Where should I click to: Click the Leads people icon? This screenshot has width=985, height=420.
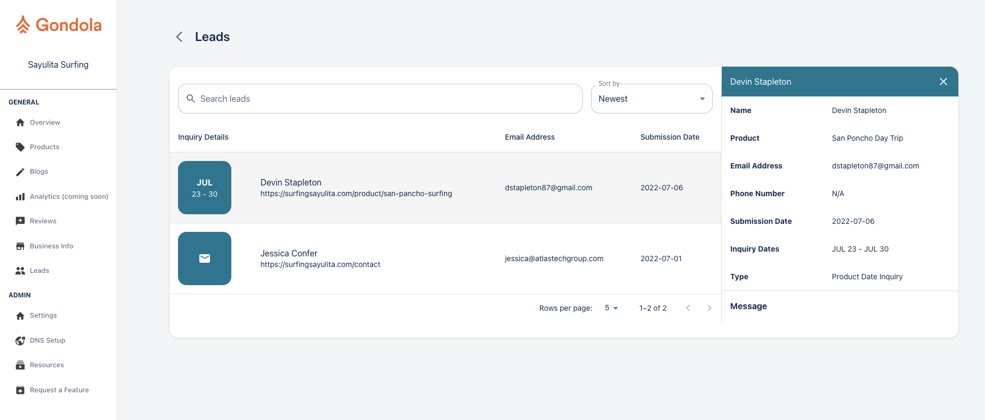point(20,271)
